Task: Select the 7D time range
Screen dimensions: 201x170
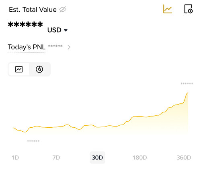Action: [56, 158]
